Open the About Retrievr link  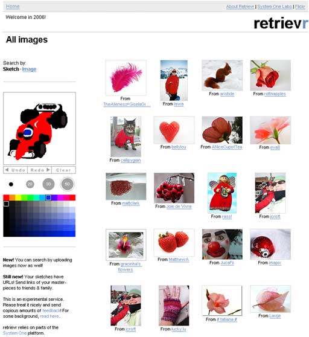240,7
